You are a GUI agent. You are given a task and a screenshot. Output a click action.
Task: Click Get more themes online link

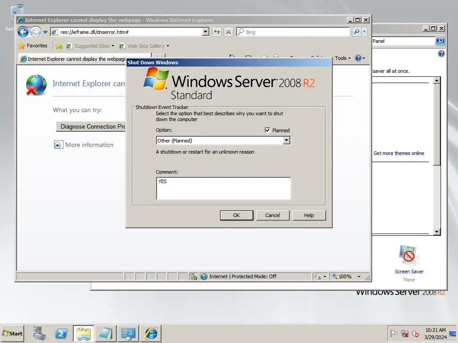(x=399, y=154)
